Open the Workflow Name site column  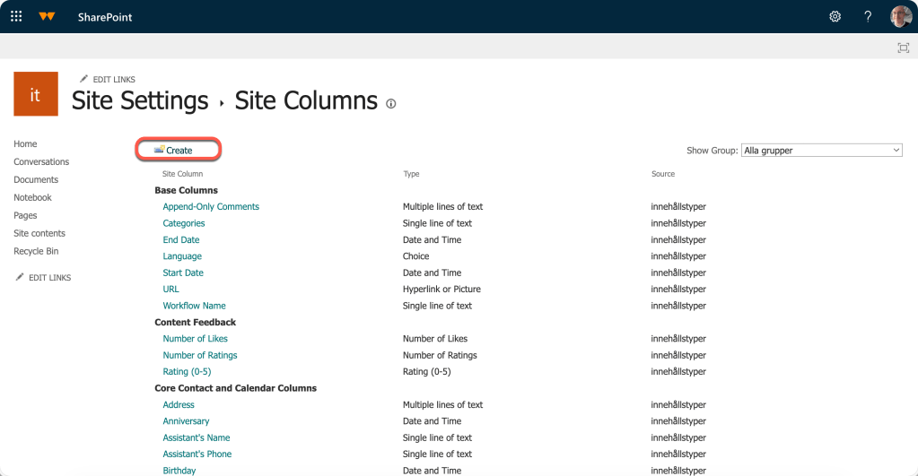coord(194,306)
